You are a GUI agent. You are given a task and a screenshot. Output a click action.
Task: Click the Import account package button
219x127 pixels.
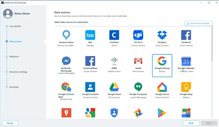coord(198,23)
